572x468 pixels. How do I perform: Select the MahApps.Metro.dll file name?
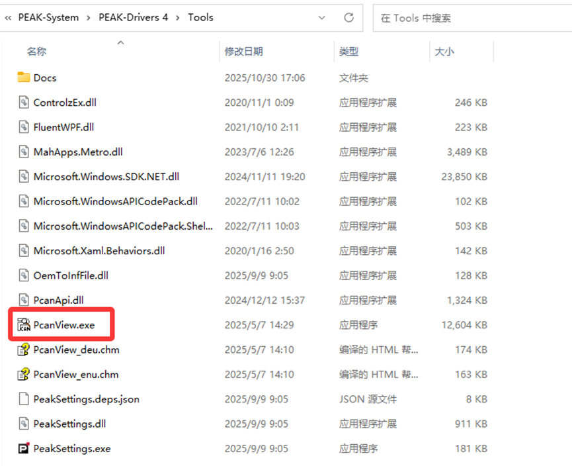click(x=78, y=152)
